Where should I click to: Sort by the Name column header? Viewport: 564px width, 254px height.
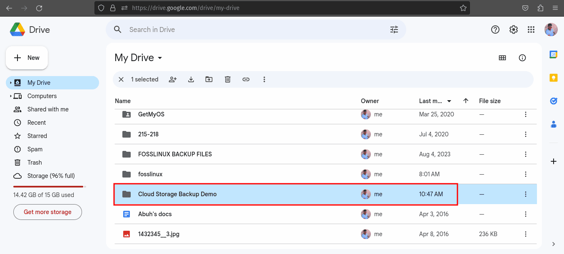click(123, 101)
